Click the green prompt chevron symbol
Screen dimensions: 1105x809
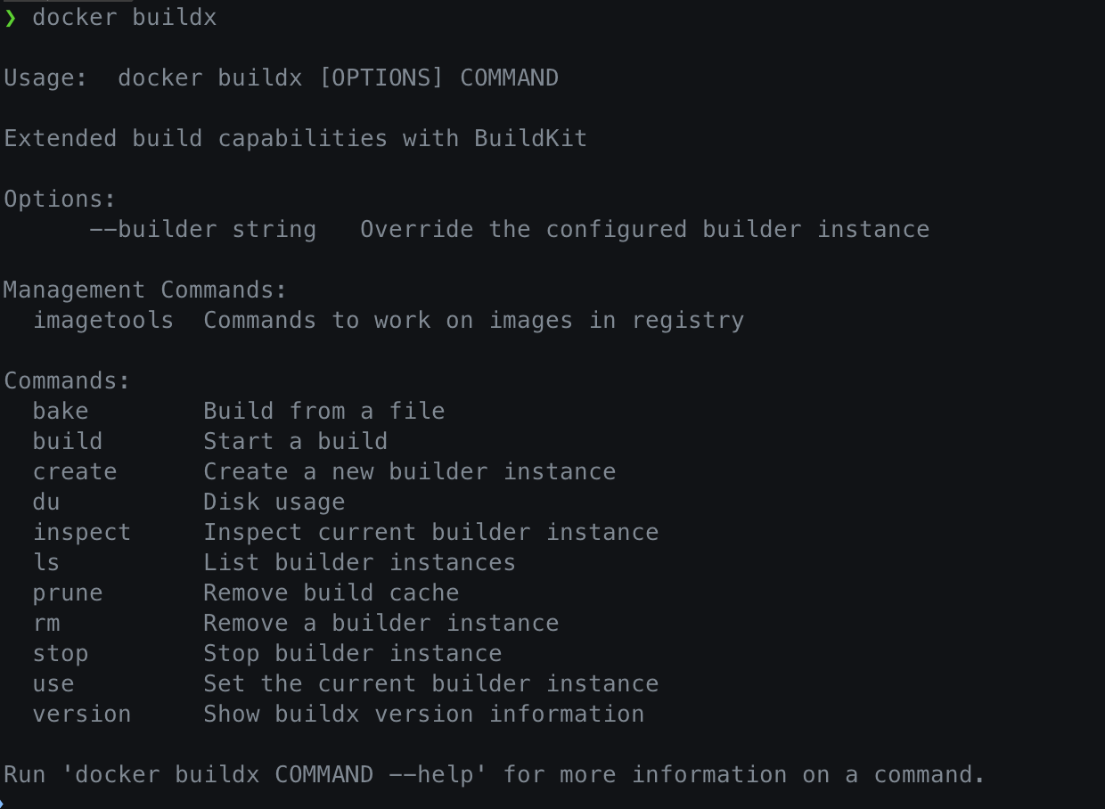[11, 18]
